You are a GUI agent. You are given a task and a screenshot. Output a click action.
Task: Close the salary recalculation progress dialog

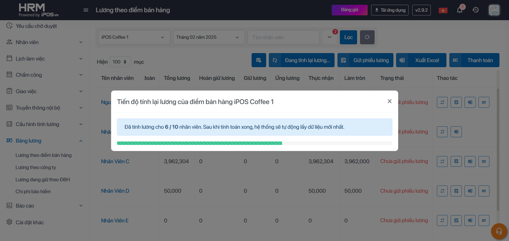pos(389,101)
